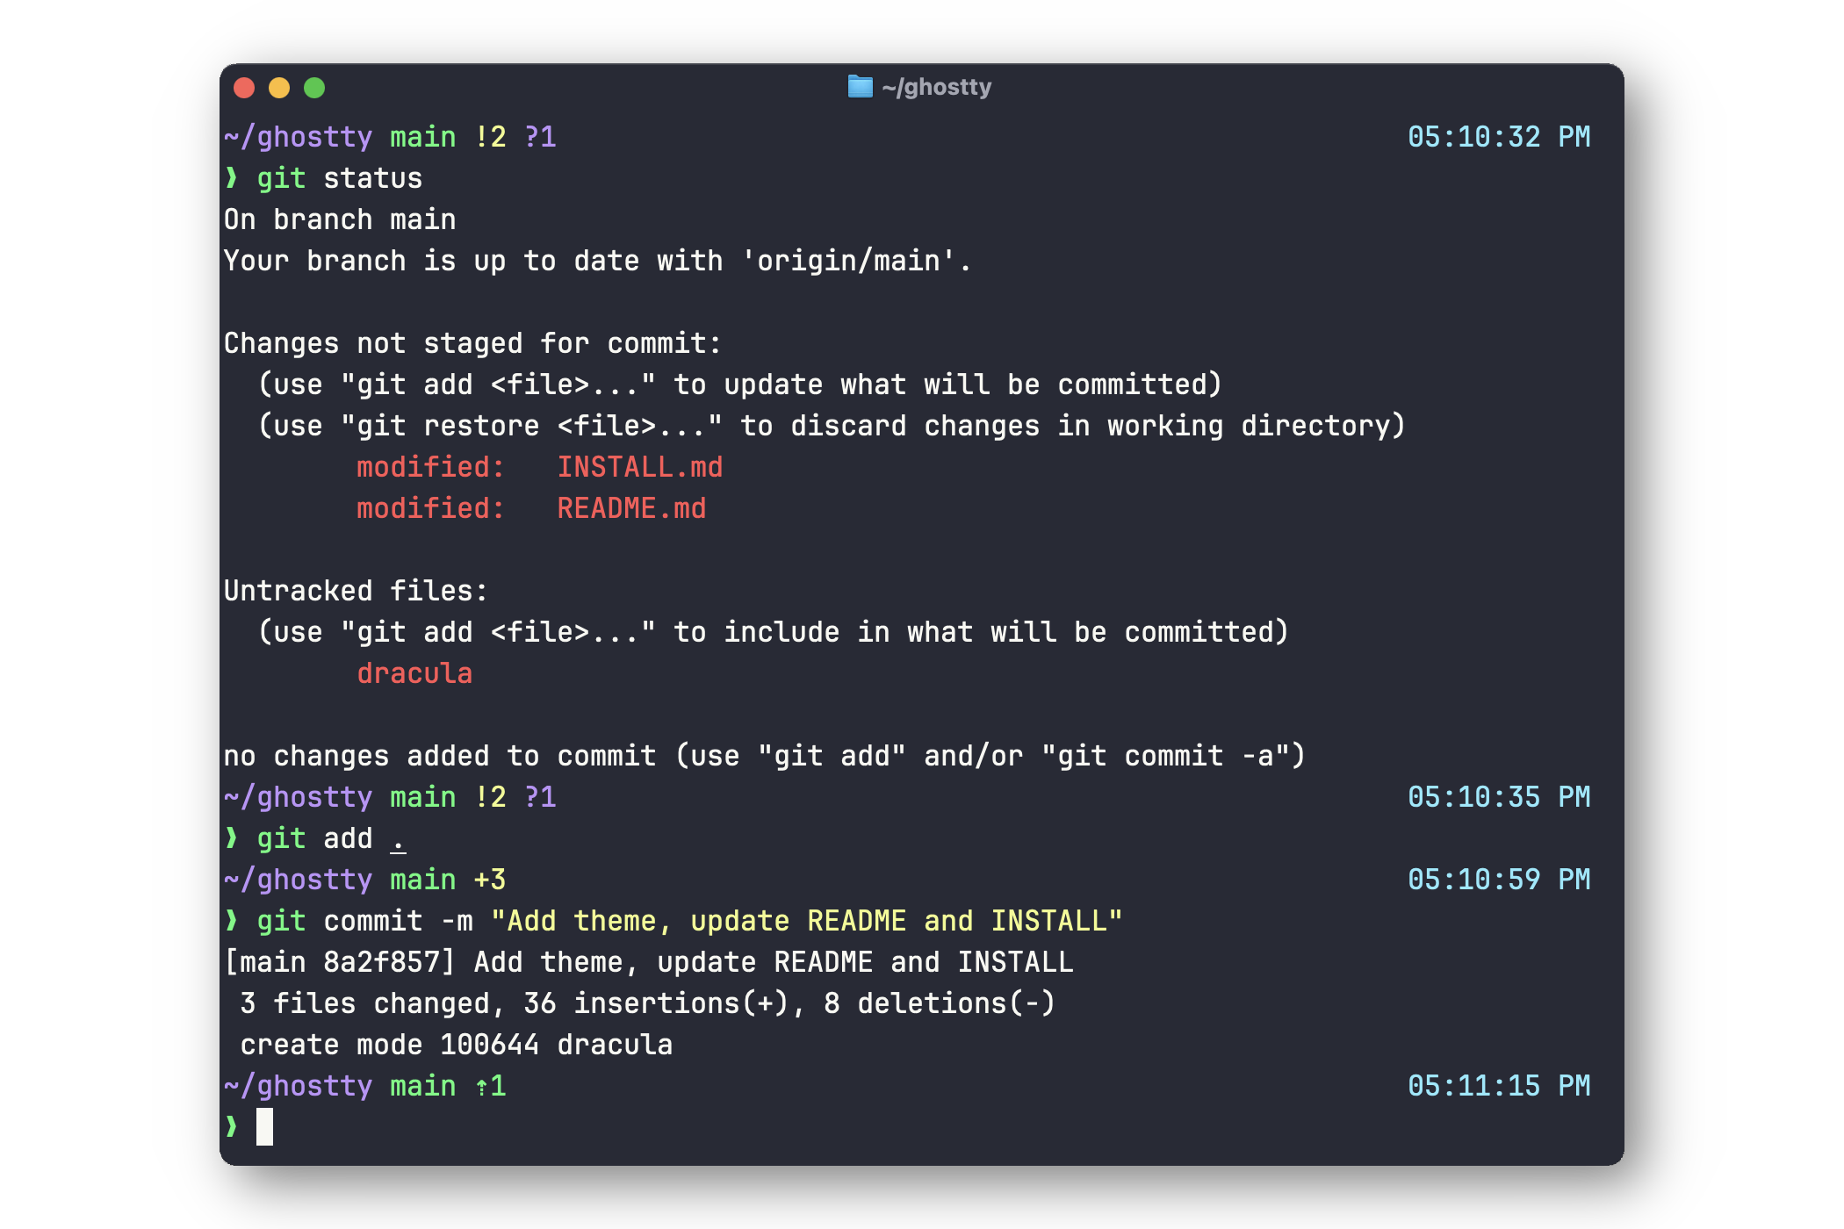Click the folder icon in the title bar
This screenshot has width=1844, height=1229.
click(860, 87)
